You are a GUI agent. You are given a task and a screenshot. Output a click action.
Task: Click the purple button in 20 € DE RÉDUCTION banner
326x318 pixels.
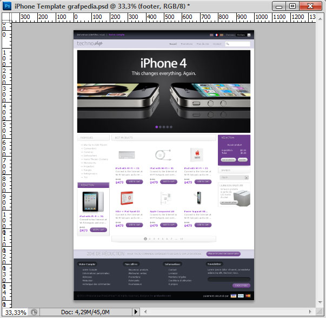223,254
